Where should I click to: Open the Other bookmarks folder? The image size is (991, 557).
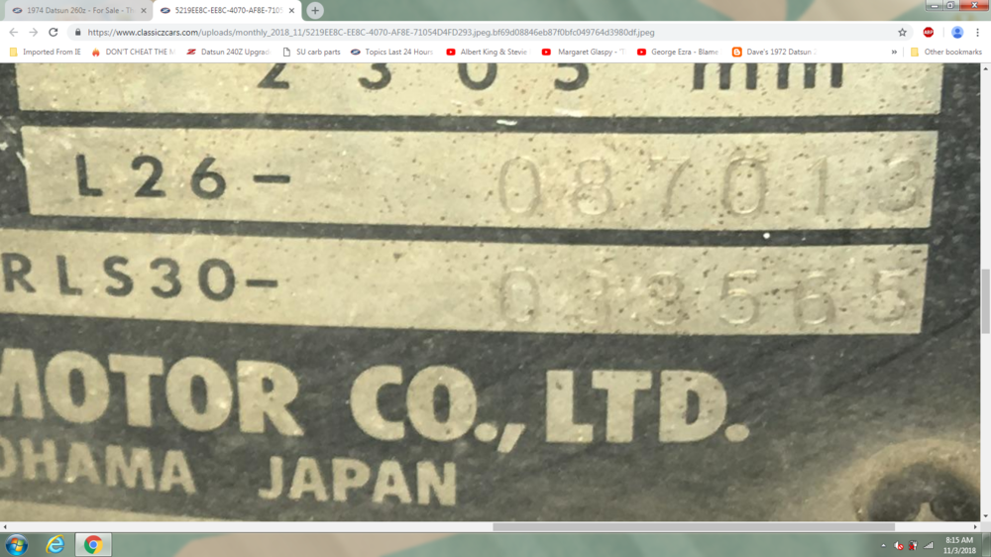coord(946,52)
